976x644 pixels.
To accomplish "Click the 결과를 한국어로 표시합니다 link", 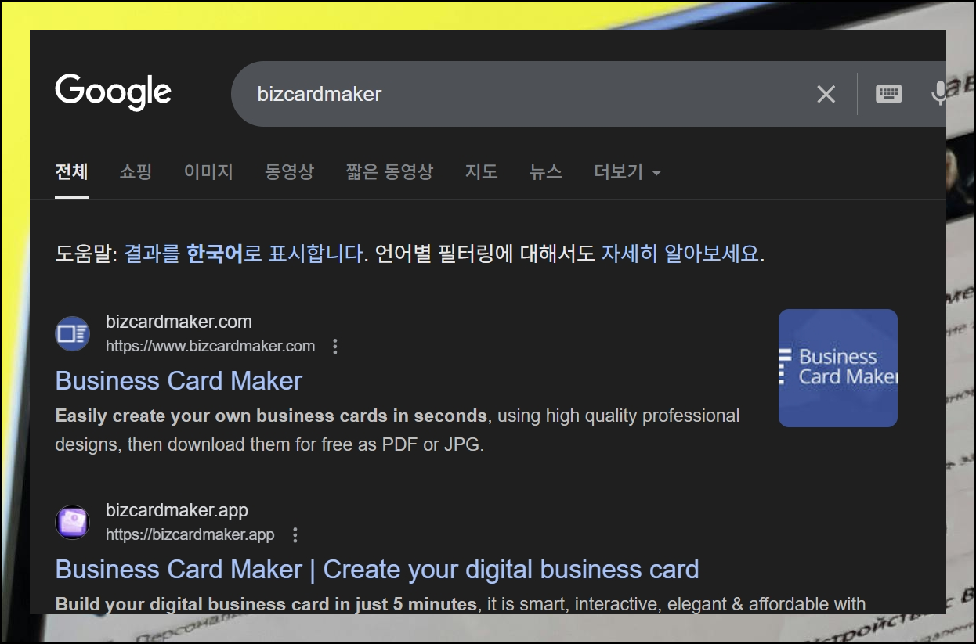I will point(244,254).
